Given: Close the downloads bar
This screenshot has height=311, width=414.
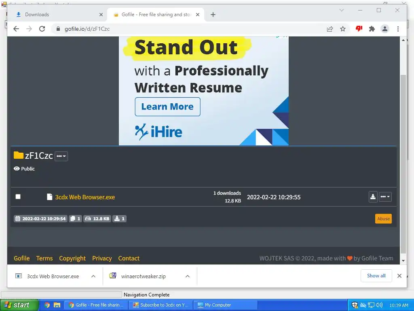Looking at the screenshot, I should (x=399, y=276).
